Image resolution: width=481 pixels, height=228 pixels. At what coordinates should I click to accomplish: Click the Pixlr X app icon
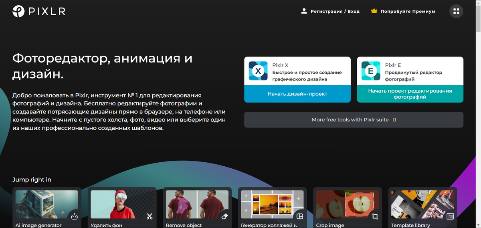click(x=258, y=71)
